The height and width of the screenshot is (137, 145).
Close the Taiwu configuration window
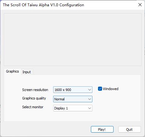point(140,5)
